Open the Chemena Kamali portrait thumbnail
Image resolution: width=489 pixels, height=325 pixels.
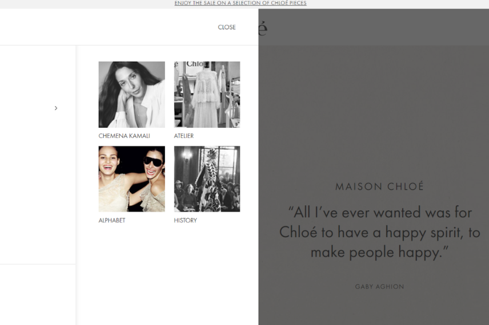tap(132, 95)
